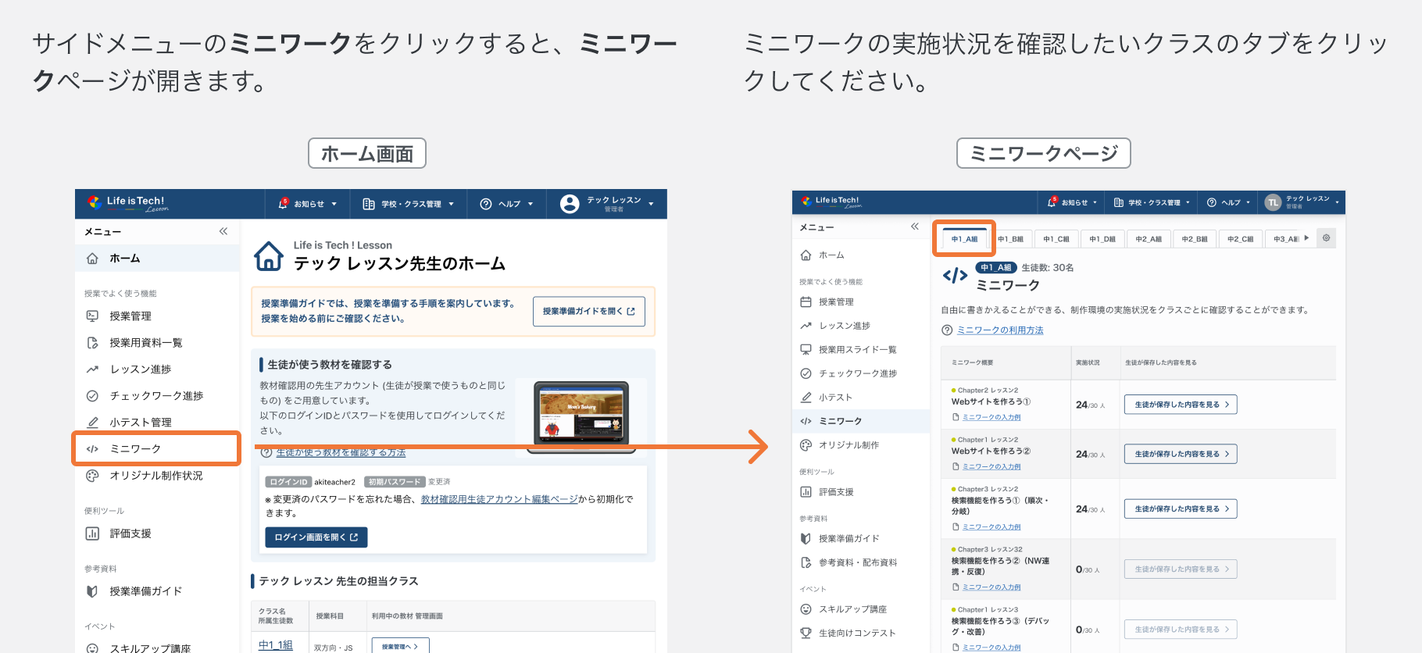Select ホーム in the home screen sidebar
This screenshot has height=653, width=1422.
157,259
